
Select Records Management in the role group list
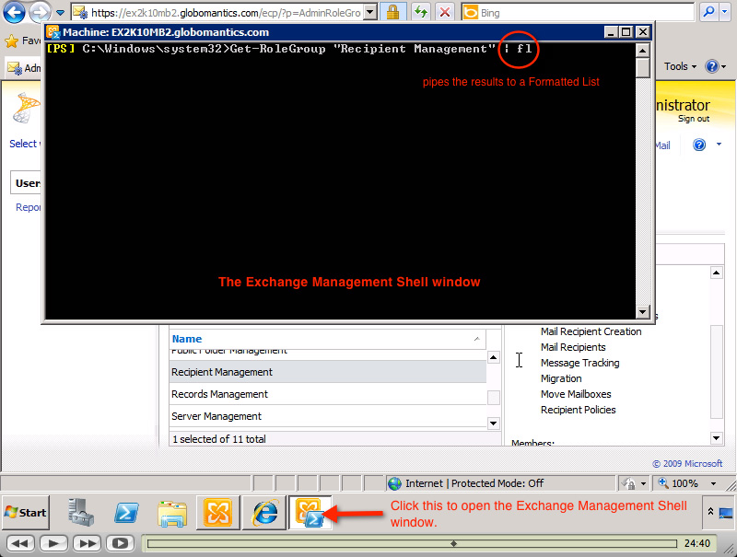276,393
